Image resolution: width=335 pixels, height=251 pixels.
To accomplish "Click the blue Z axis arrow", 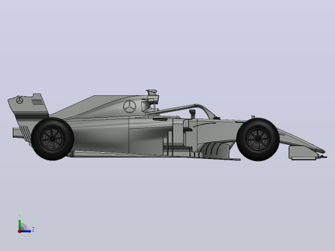I will point(25,231).
